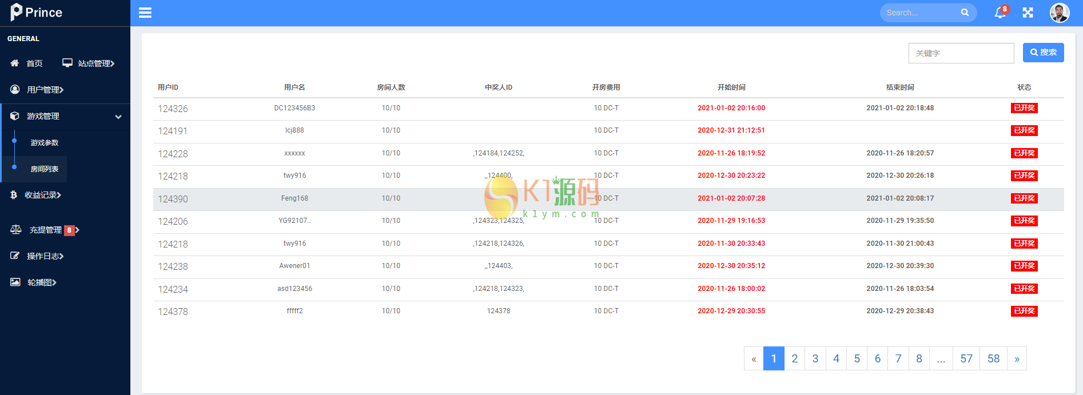
Task: Toggle fullscreen mode icon
Action: 1028,13
